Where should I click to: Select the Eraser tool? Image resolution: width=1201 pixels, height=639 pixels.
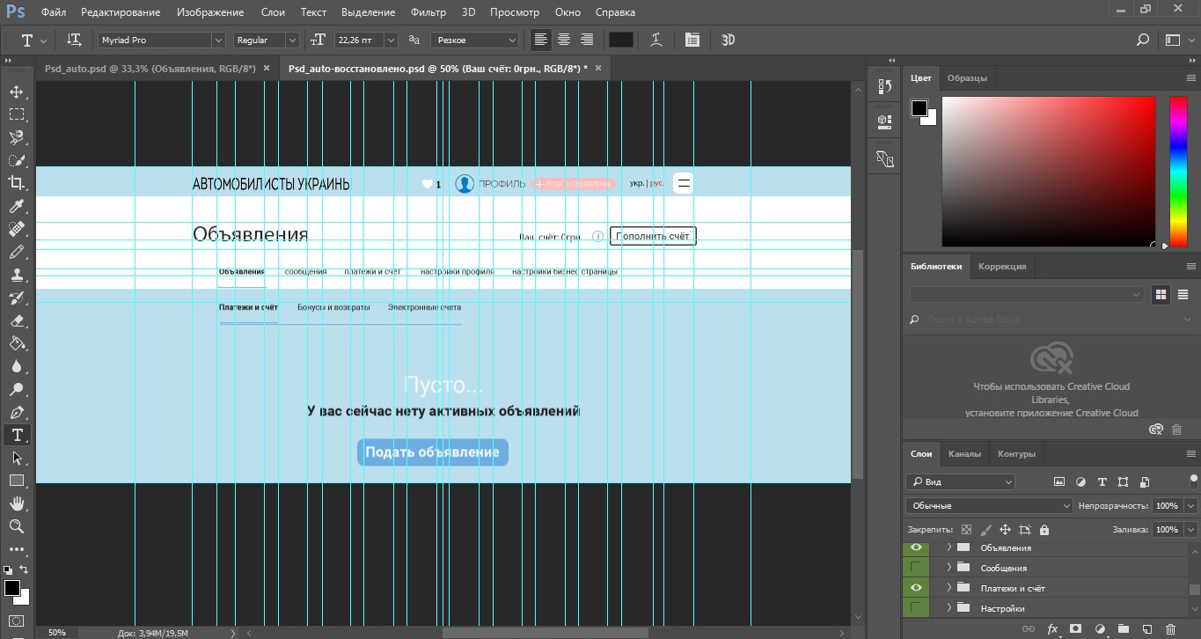17,320
